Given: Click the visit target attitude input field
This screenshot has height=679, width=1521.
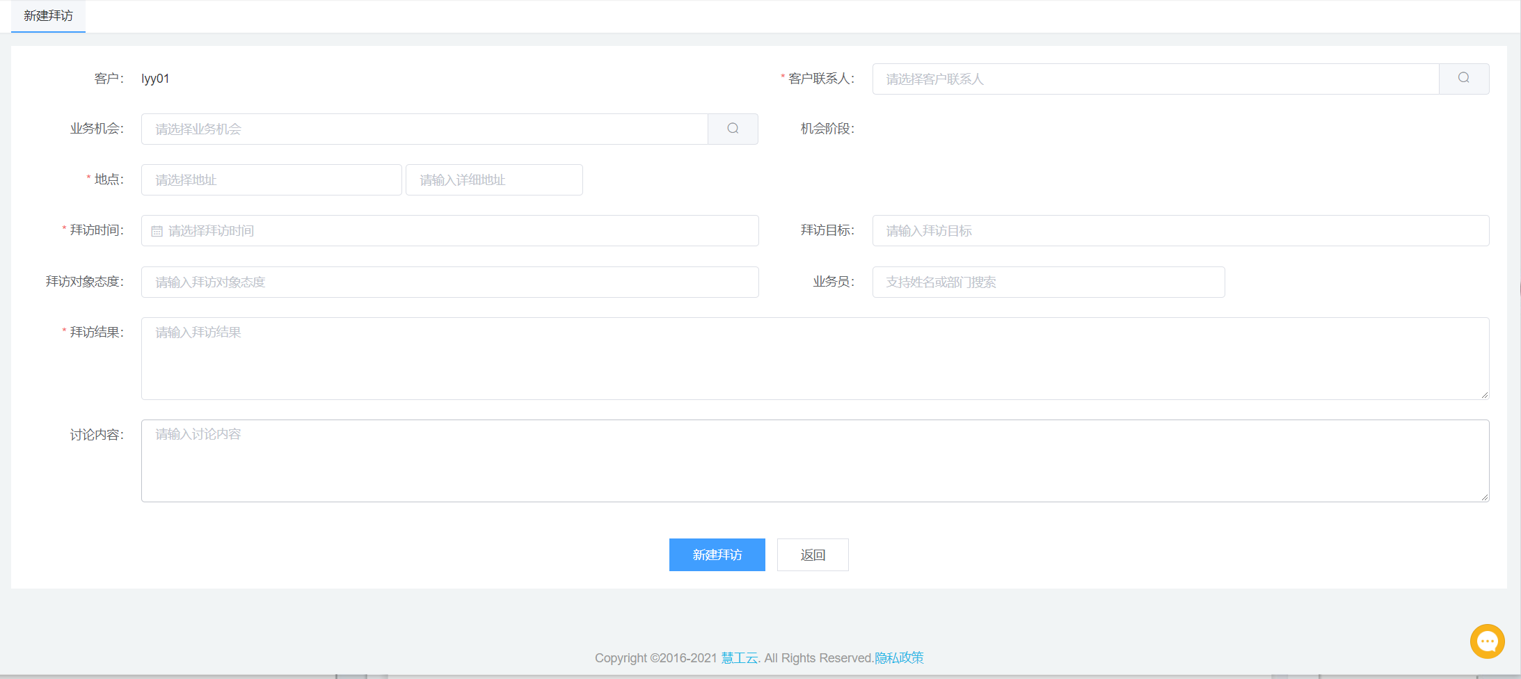Looking at the screenshot, I should click(x=449, y=282).
